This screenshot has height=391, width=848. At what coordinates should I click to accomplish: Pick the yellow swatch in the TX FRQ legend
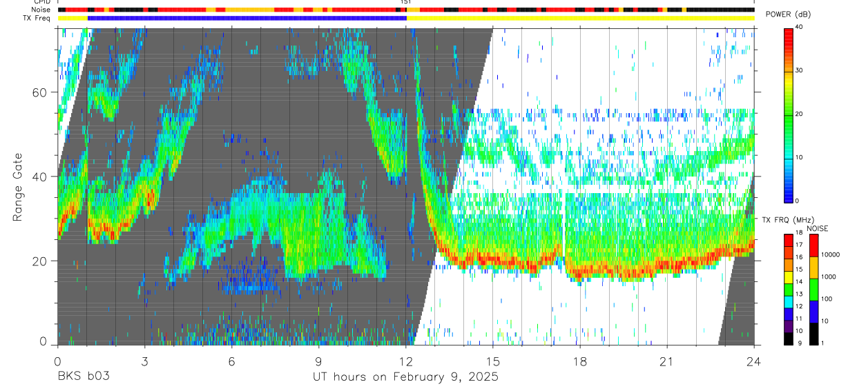pos(788,277)
